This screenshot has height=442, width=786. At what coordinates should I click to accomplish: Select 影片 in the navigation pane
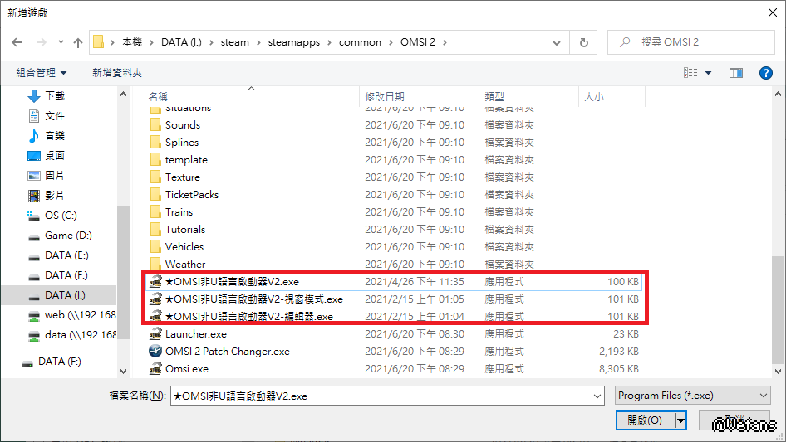coord(55,196)
